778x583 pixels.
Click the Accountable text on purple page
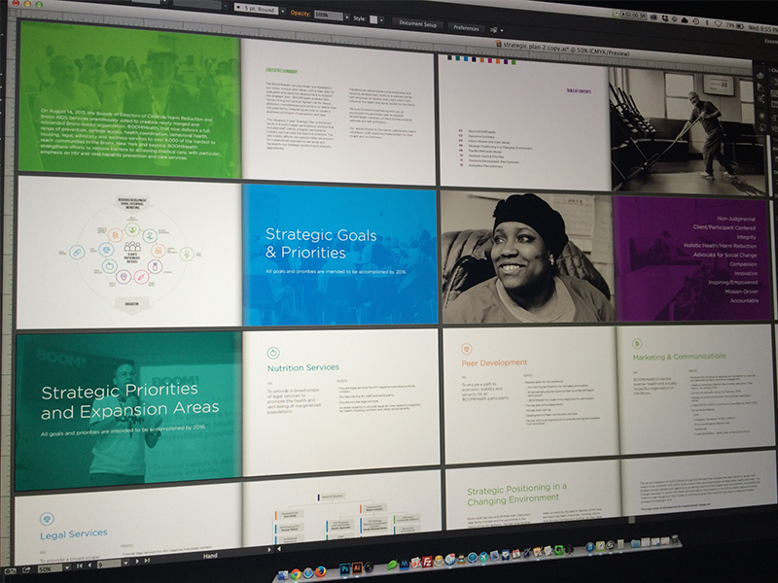(x=744, y=300)
